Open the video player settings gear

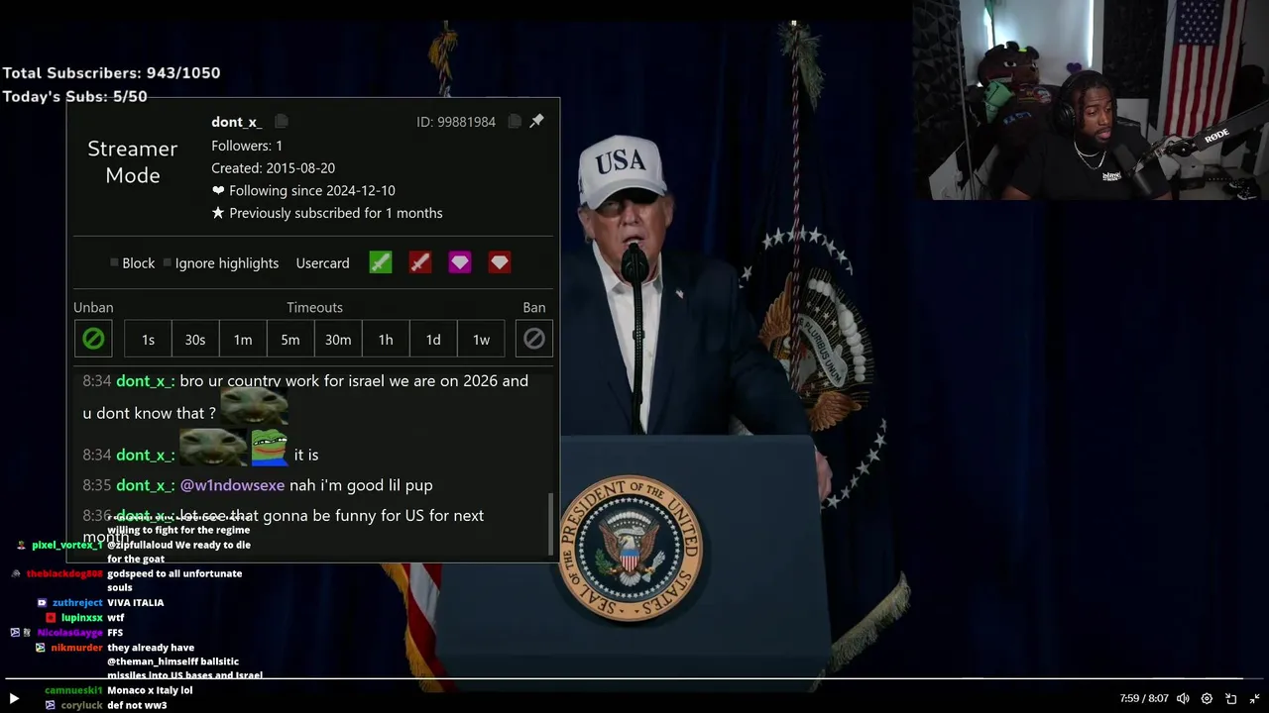tap(1207, 698)
